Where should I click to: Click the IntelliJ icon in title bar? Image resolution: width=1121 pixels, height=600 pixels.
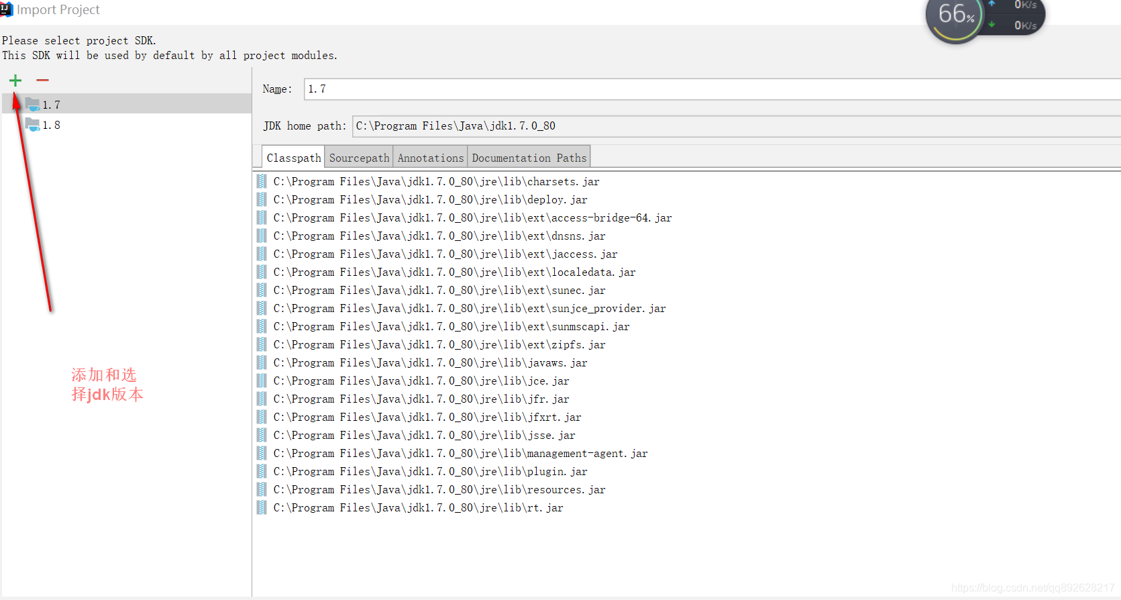click(6, 9)
